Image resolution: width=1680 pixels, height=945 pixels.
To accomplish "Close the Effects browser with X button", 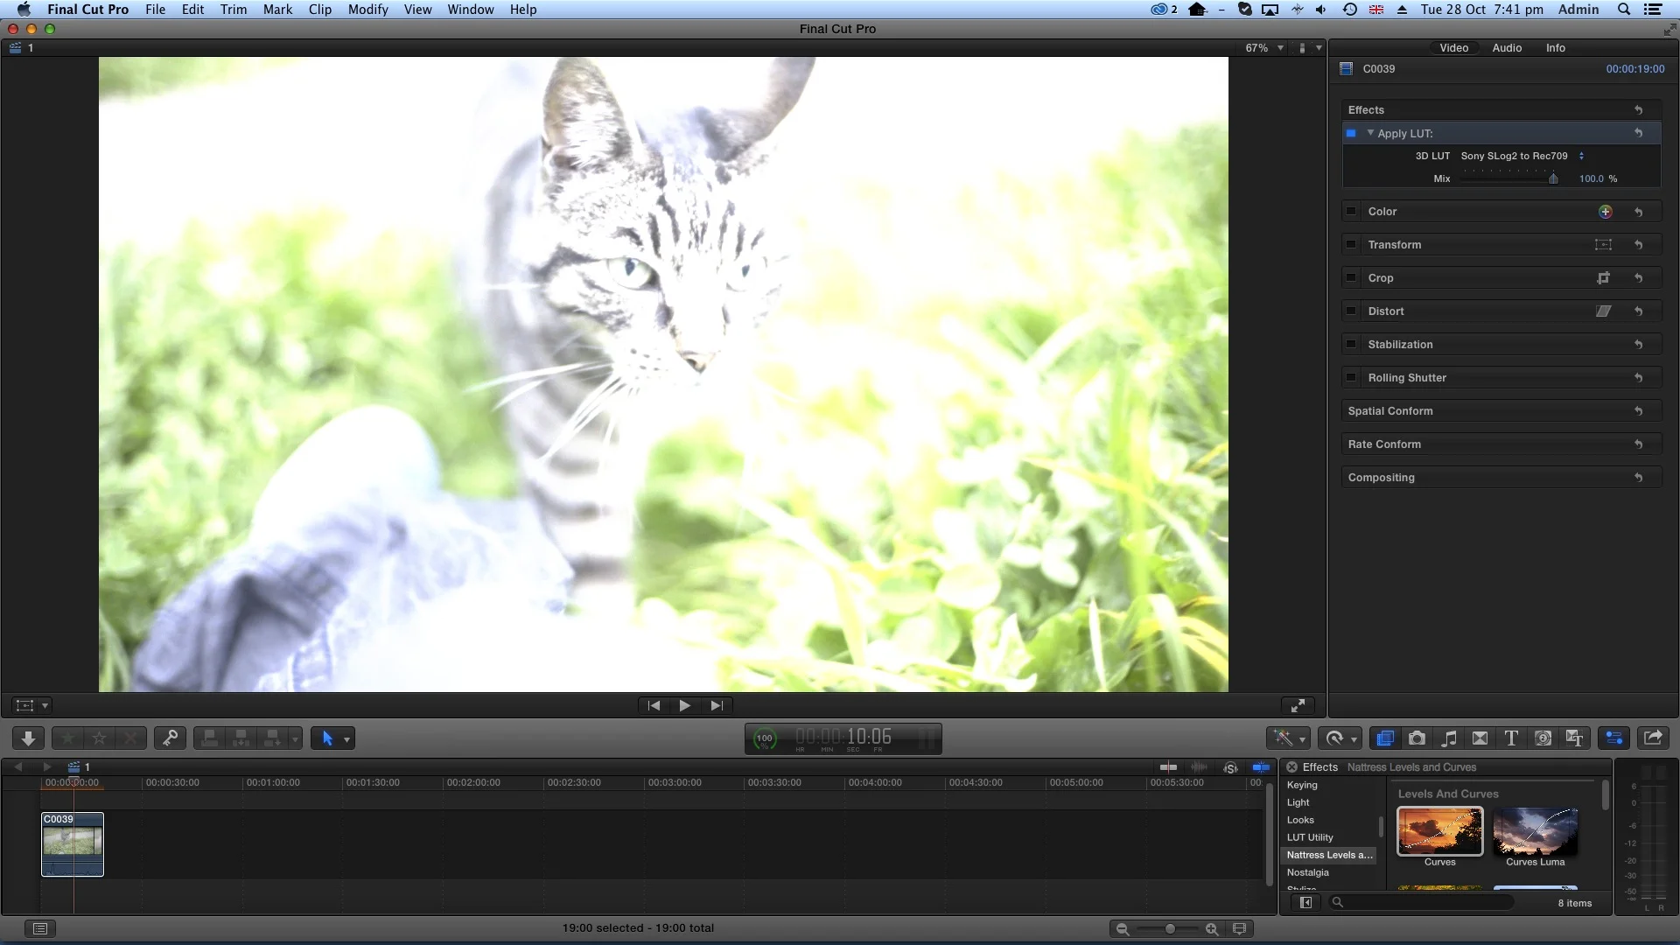I will [1291, 767].
